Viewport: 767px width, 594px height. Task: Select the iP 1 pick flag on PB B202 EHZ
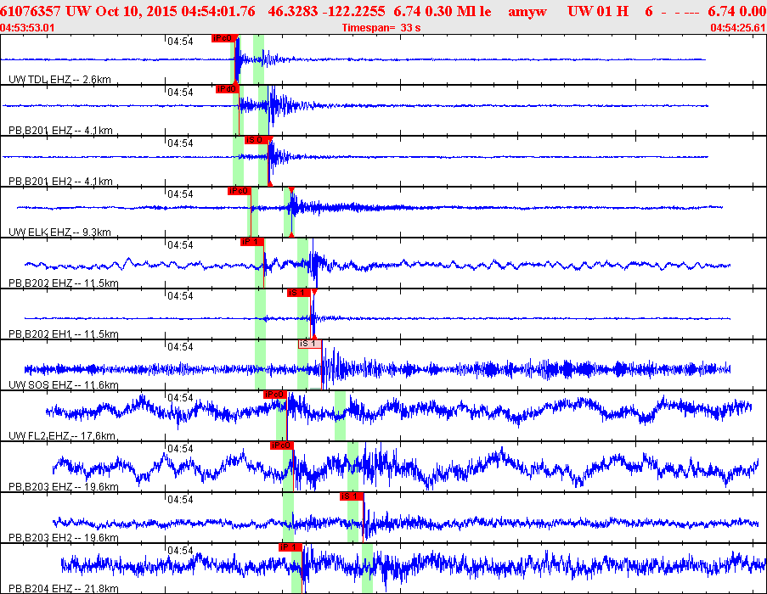click(x=252, y=242)
